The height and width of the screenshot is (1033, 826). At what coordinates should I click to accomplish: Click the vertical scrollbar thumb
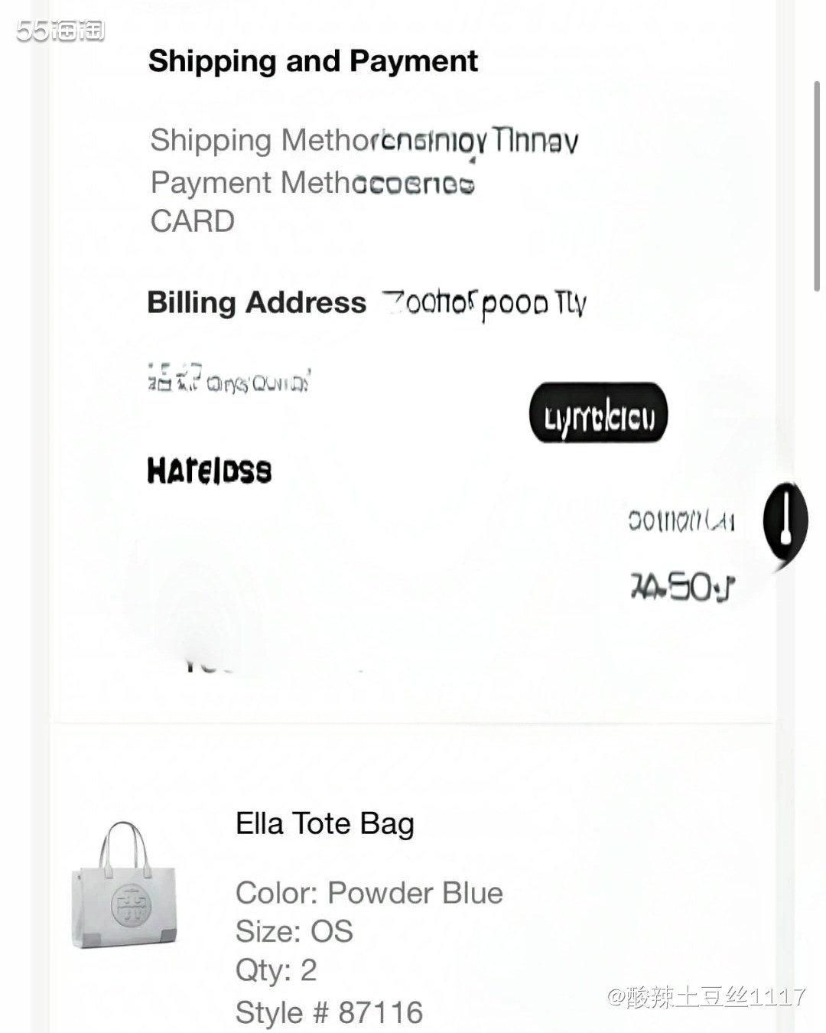pos(817,184)
